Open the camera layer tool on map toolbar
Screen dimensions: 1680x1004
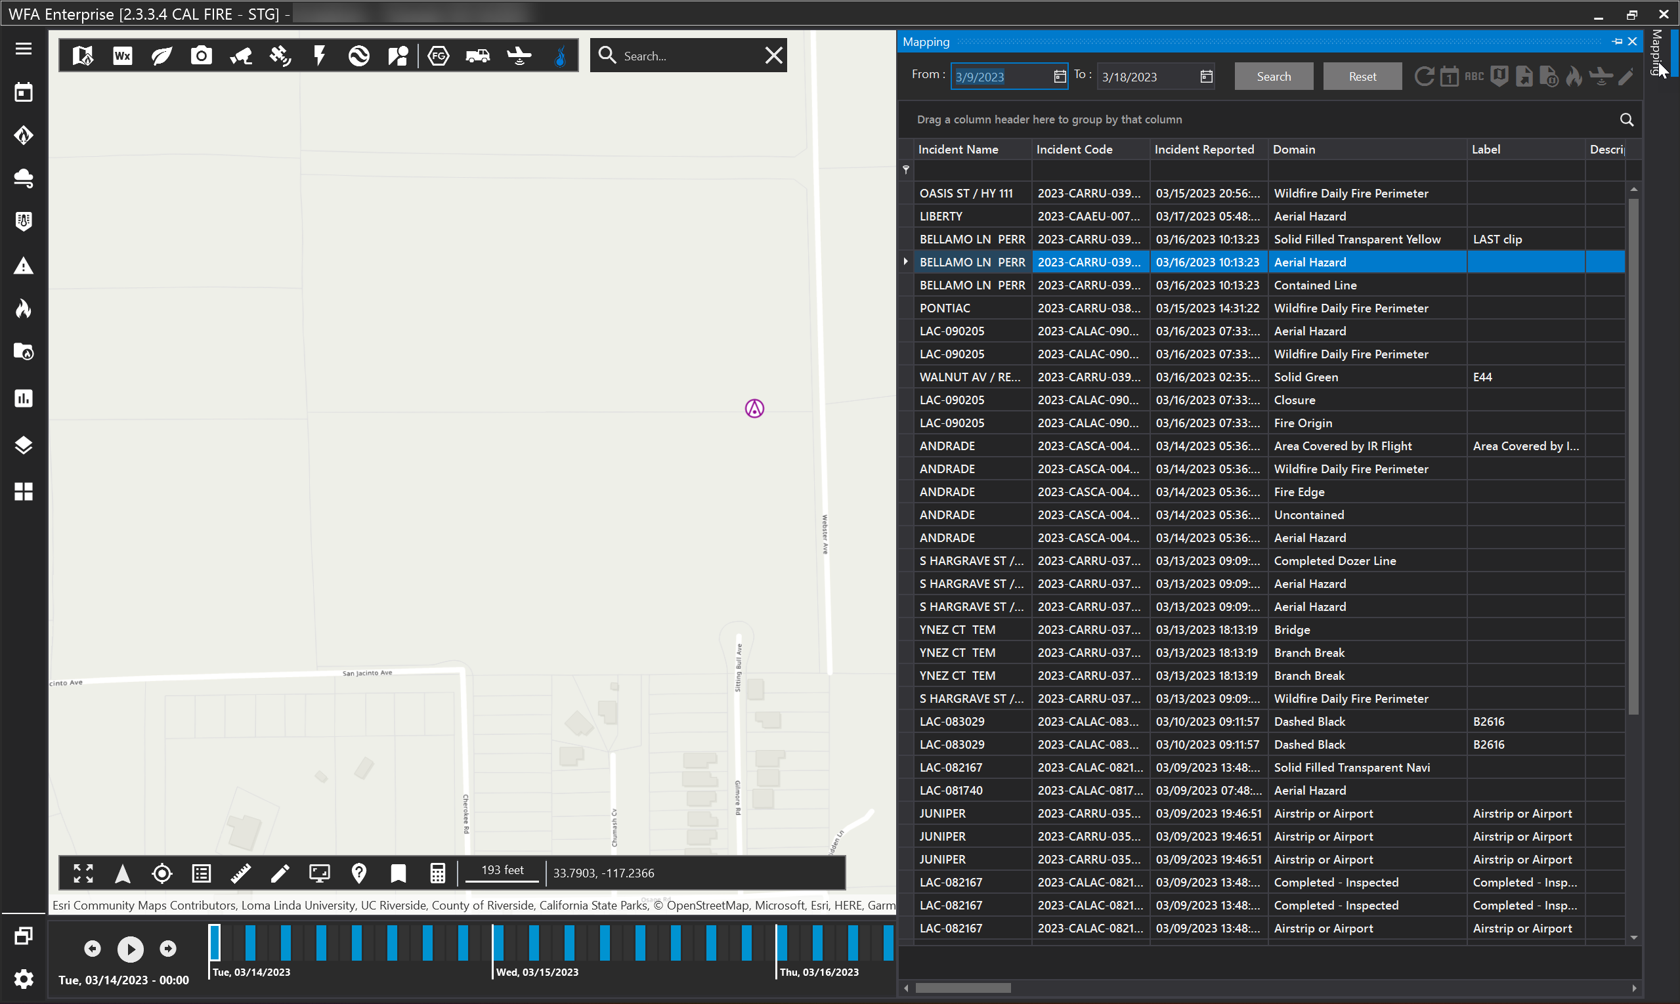point(201,56)
